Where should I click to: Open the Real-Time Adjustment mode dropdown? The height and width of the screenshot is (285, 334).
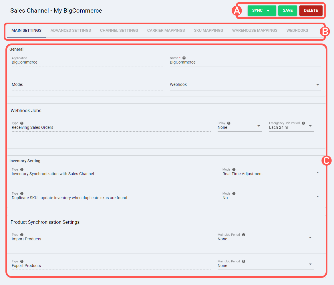[x=318, y=172]
